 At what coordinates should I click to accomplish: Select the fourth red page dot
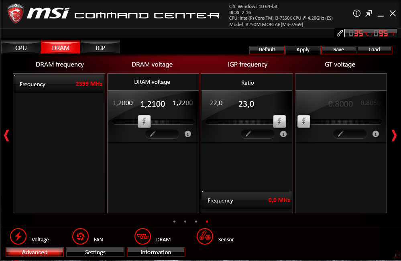coord(207,221)
